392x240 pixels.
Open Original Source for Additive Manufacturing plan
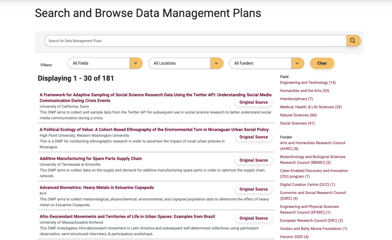click(x=253, y=160)
